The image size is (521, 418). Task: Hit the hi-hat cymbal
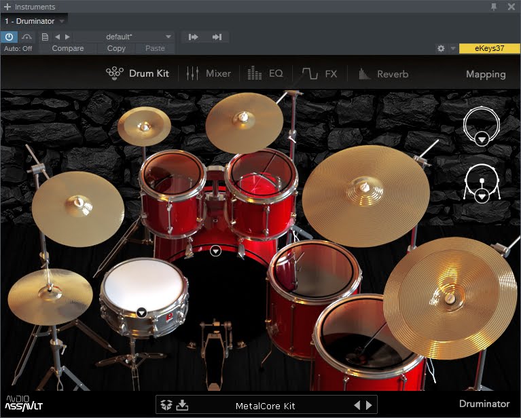pos(50,296)
